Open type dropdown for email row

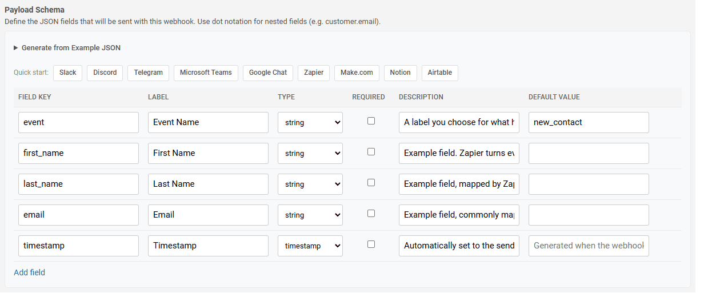pos(310,215)
